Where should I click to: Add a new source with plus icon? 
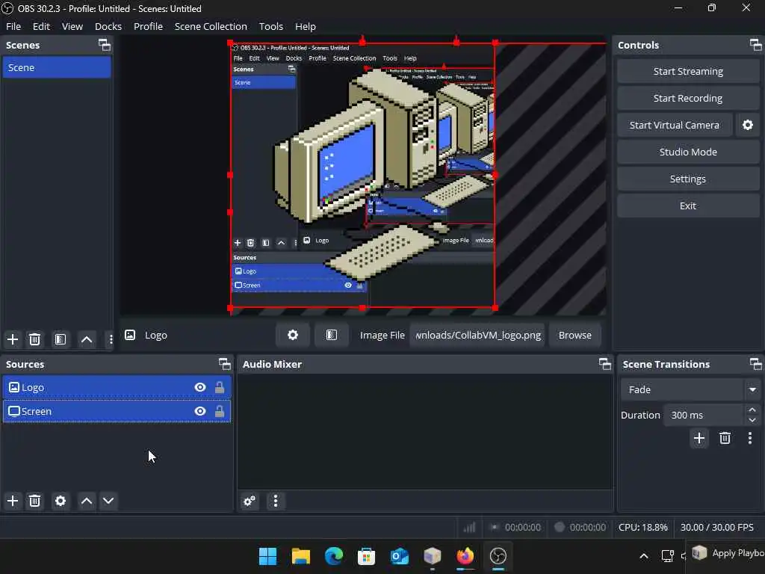point(13,501)
